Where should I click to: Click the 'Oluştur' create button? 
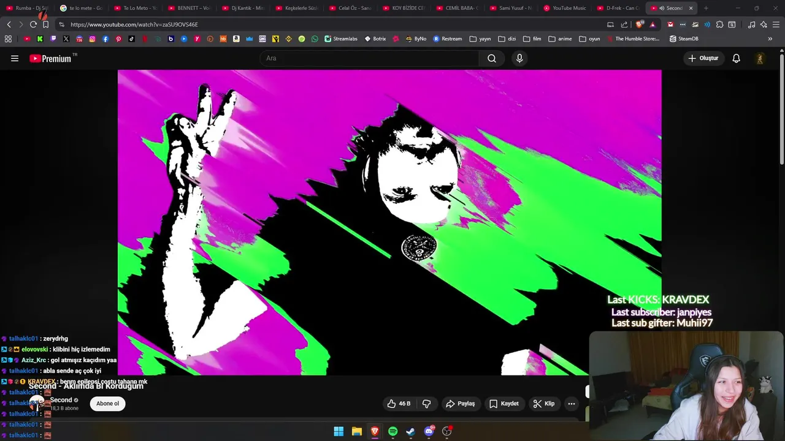click(x=703, y=58)
